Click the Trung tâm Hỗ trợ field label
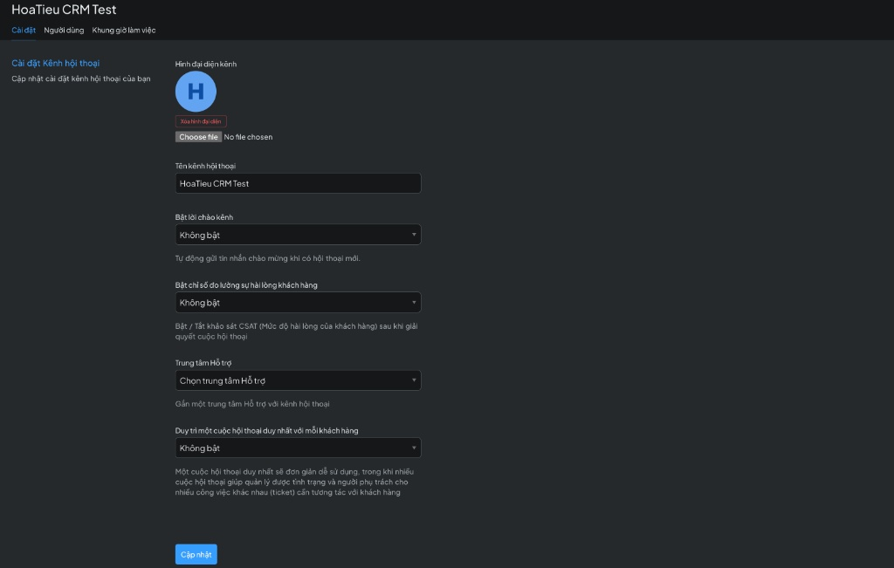894x568 pixels. coord(203,363)
